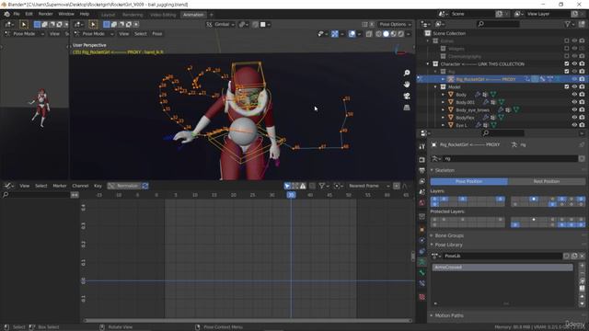The image size is (589, 331).
Task: Open the Object Data armature properties tab
Action: [x=422, y=262]
